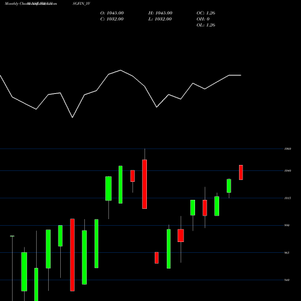Click the open price O: 1045.00
The height and width of the screenshot is (301, 301).
tap(112, 13)
